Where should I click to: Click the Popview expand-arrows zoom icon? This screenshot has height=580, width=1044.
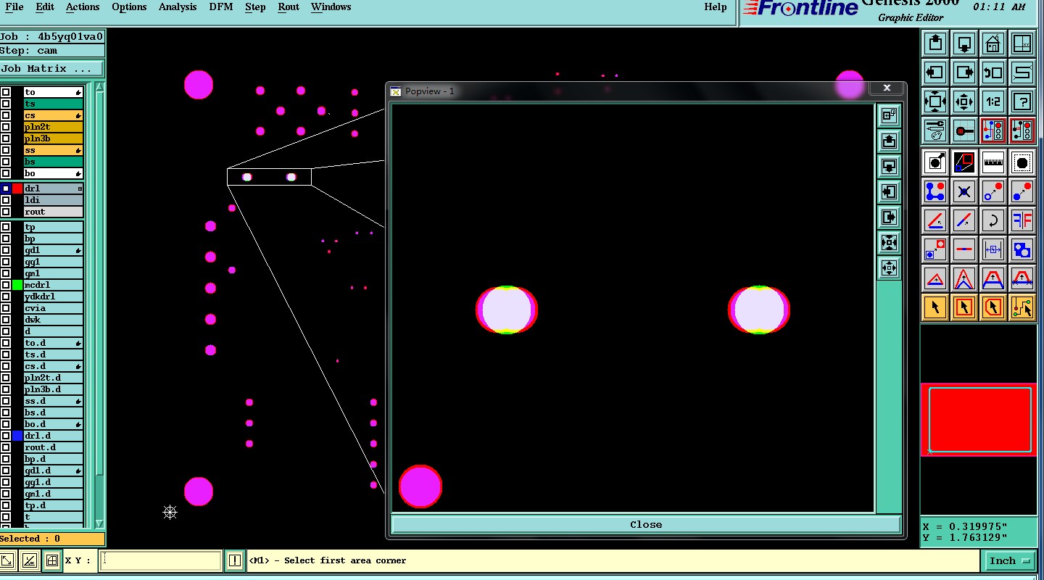click(889, 243)
